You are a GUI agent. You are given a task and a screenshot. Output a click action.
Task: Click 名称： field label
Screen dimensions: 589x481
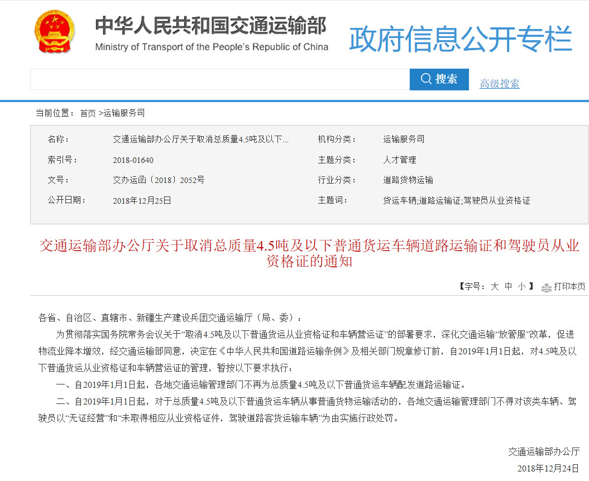(x=58, y=140)
